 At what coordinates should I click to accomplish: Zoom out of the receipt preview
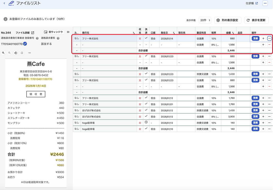click(x=10, y=53)
